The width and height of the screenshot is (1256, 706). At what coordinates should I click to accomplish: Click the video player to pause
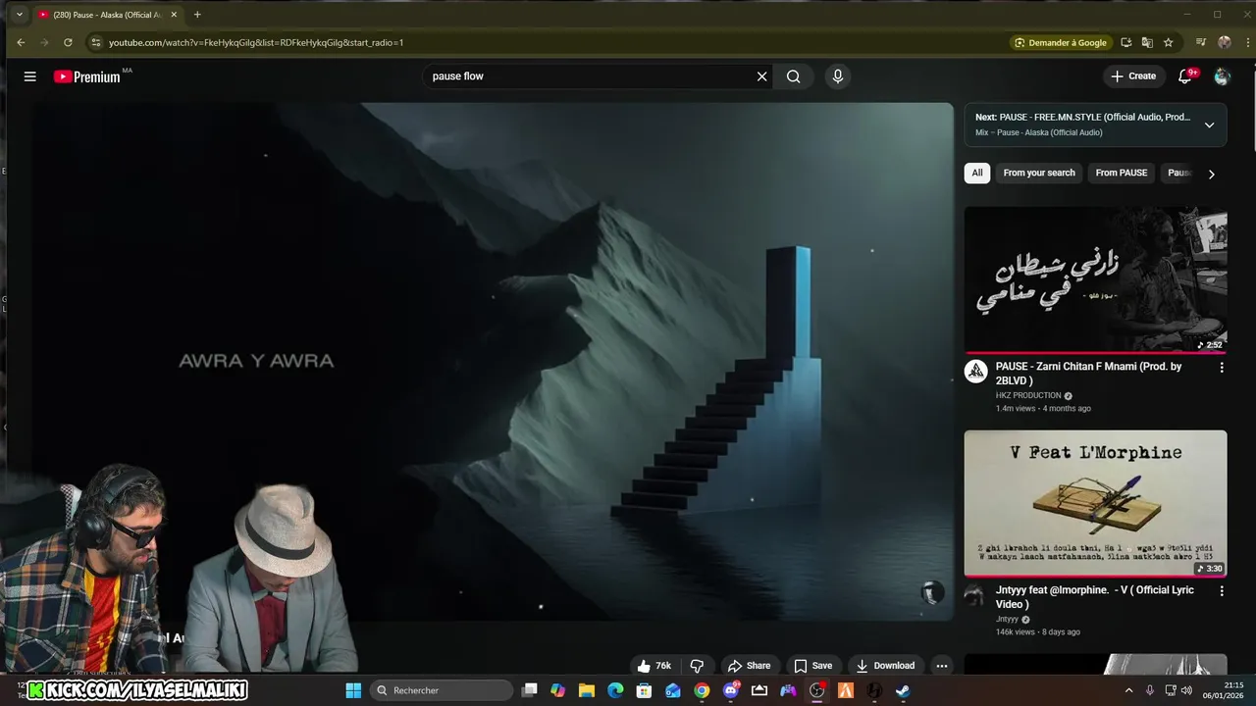point(494,362)
